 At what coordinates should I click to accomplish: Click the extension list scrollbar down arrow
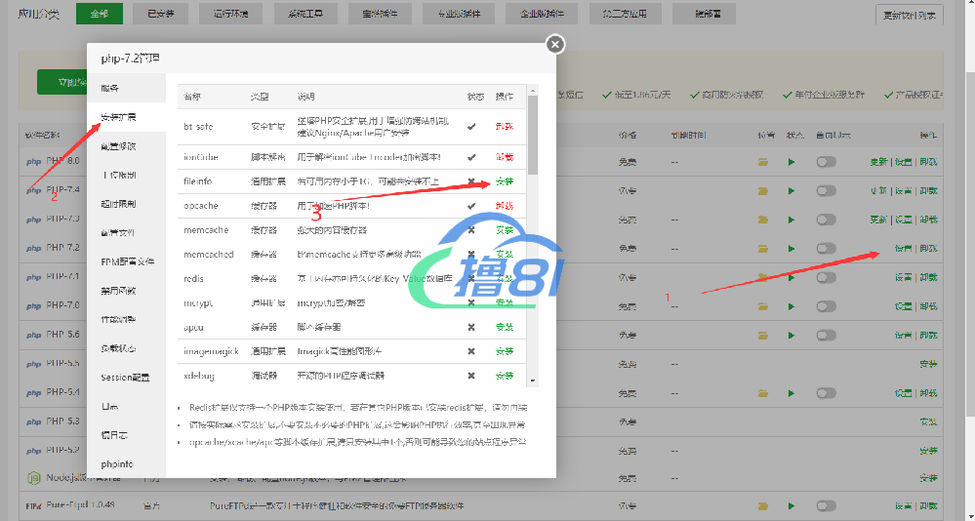(533, 380)
